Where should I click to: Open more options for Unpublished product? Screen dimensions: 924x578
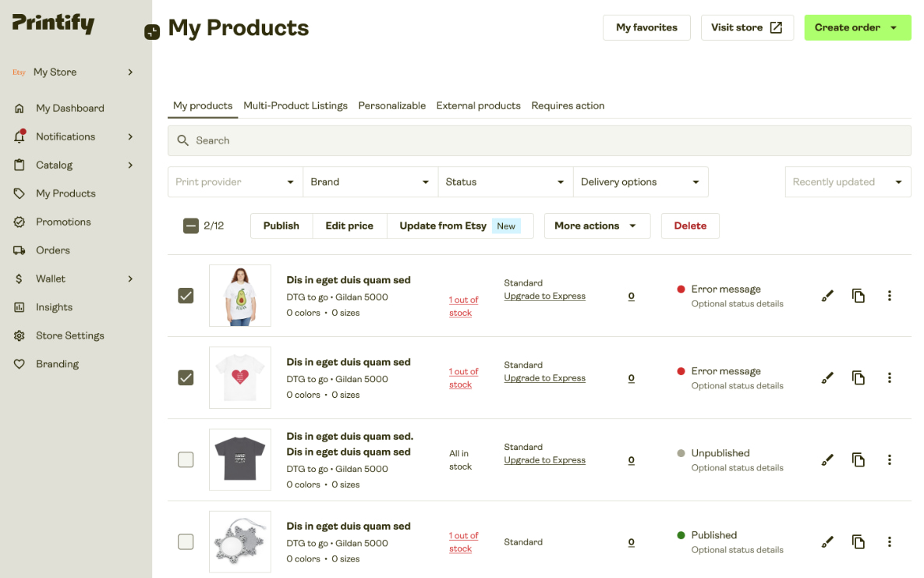pyautogui.click(x=889, y=459)
